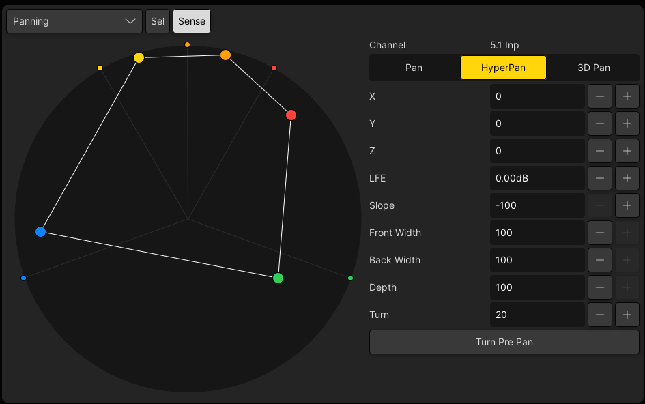645x404 pixels.
Task: Click the Turn Pre Pan button
Action: tap(504, 342)
